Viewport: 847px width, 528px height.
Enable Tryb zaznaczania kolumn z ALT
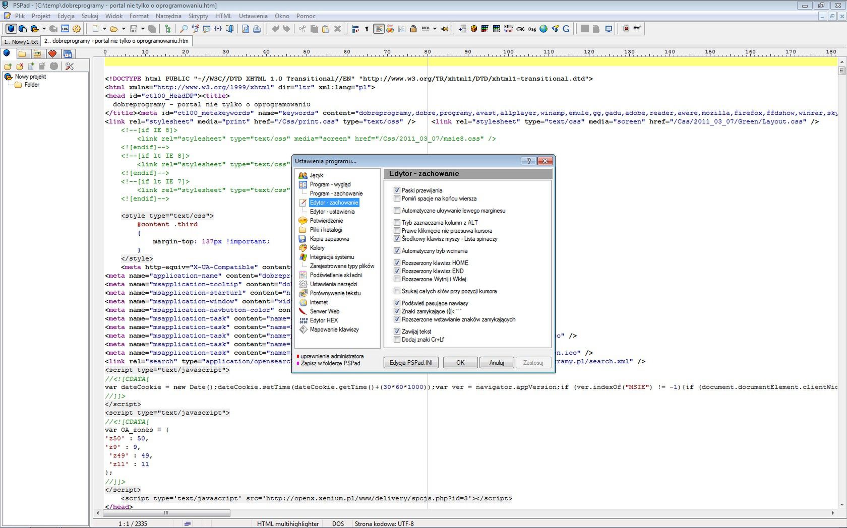point(397,223)
